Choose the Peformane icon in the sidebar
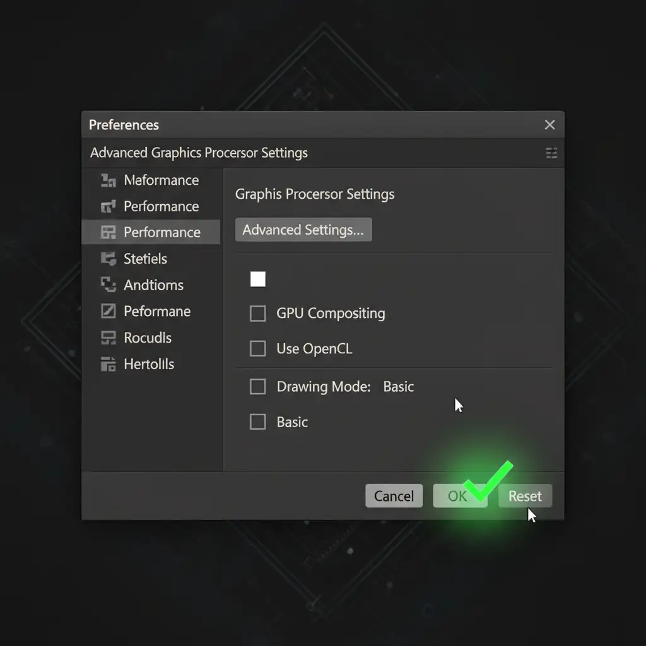646x646 pixels. pyautogui.click(x=109, y=312)
